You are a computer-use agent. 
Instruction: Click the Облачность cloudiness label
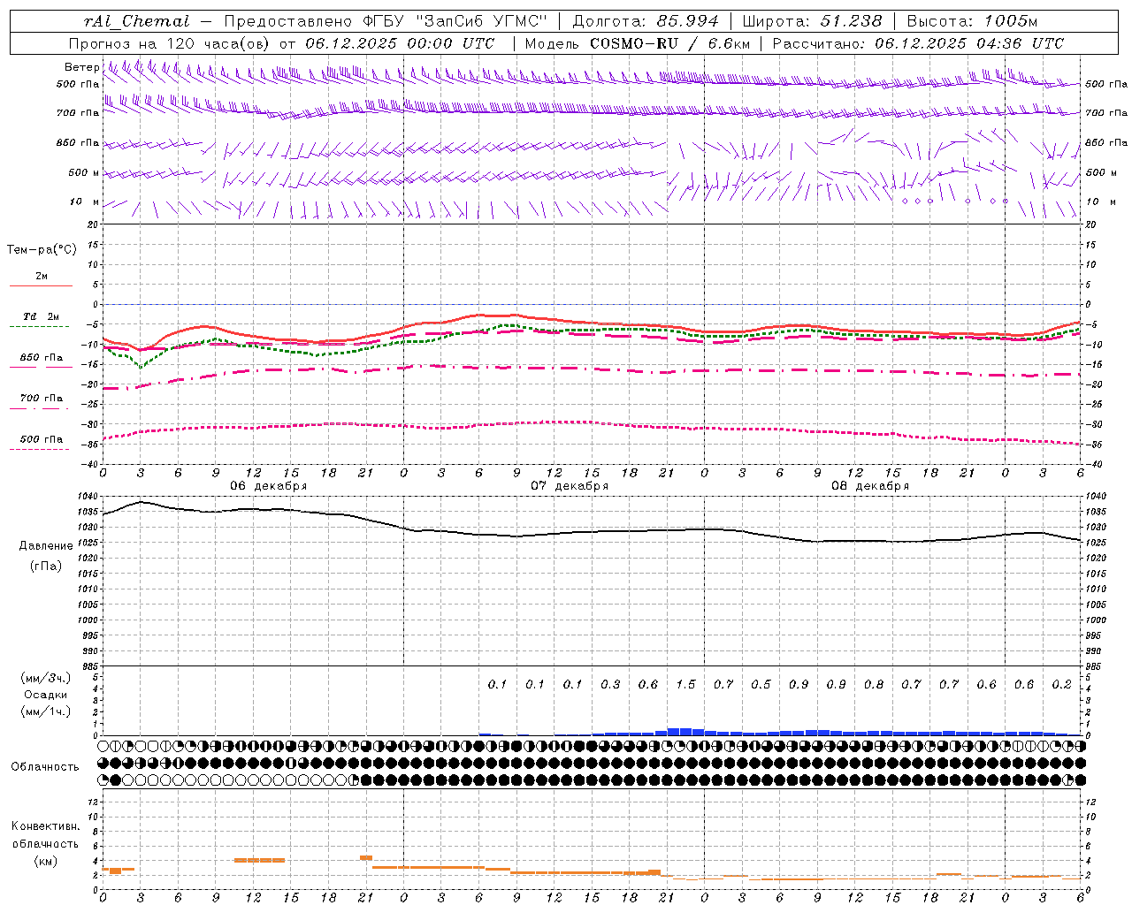[x=45, y=766]
